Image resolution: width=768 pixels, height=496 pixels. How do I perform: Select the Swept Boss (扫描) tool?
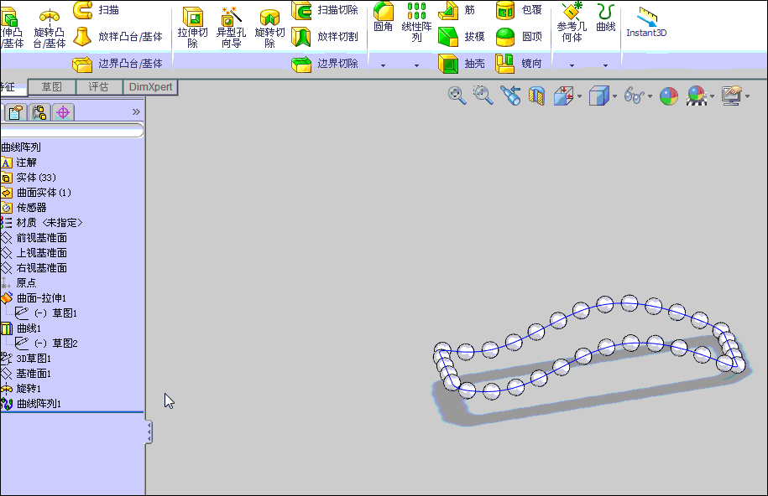tap(97, 10)
